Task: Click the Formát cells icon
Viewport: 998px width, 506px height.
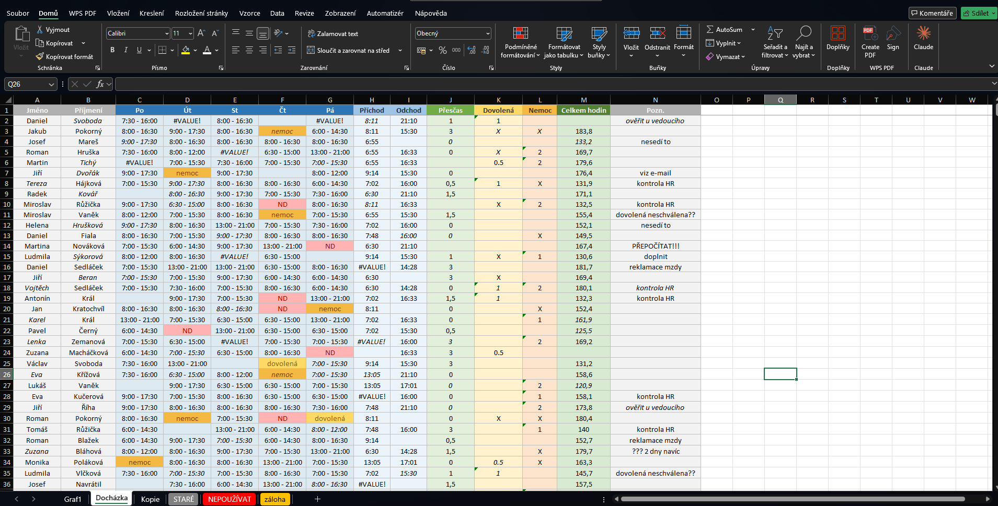Action: pyautogui.click(x=684, y=32)
